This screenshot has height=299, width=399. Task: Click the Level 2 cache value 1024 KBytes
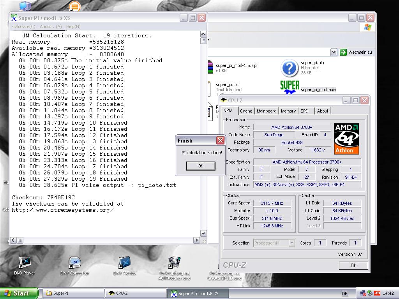coord(342,218)
